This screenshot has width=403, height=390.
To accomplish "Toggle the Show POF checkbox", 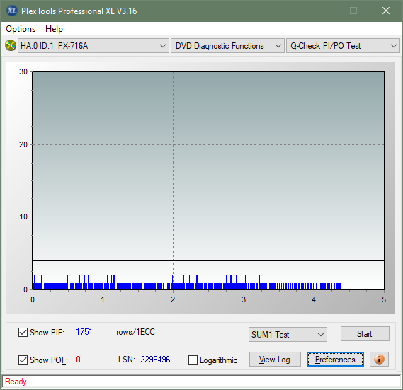I will click(x=23, y=360).
